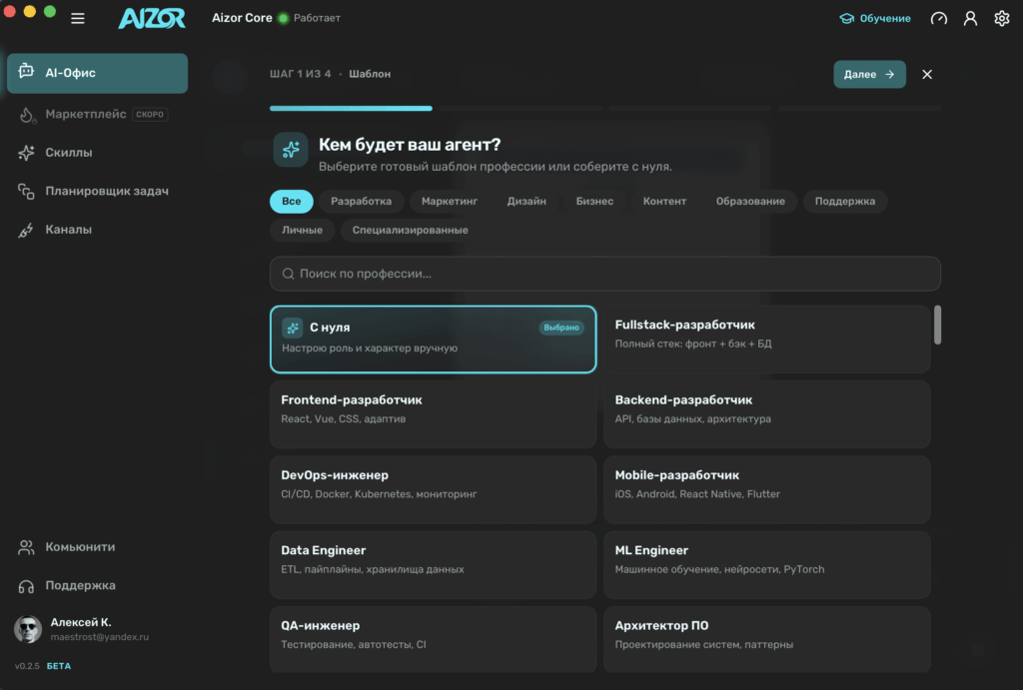Click the Далее button
The width and height of the screenshot is (1023, 690).
(x=869, y=74)
